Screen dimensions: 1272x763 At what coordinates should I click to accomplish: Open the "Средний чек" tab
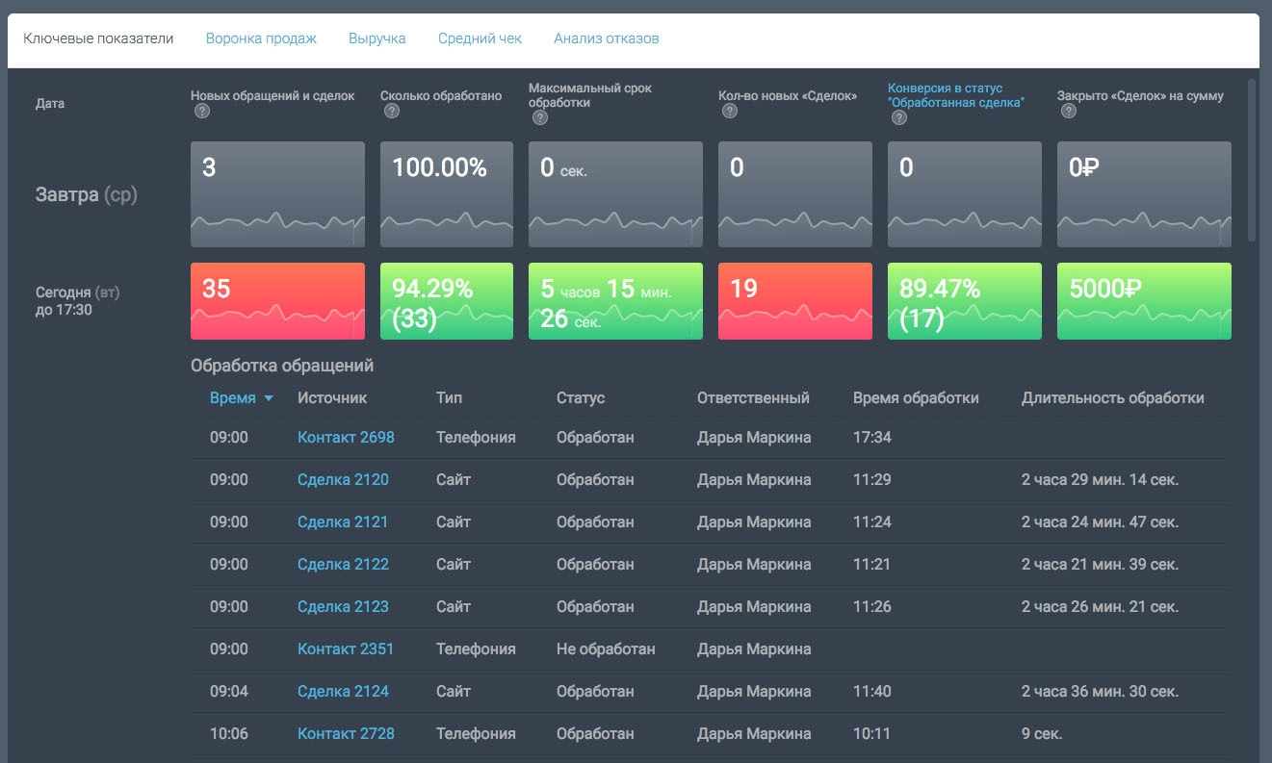point(480,38)
